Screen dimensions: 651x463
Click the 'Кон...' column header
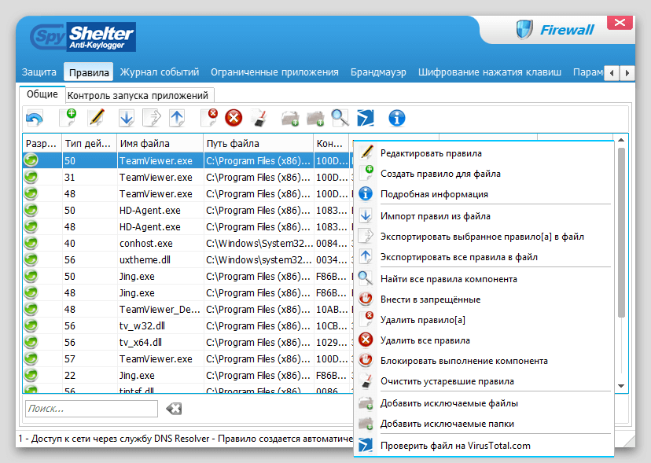tap(331, 143)
